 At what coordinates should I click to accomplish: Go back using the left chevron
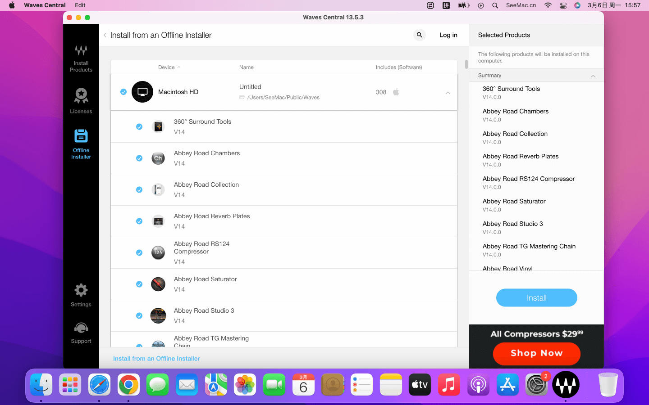click(105, 35)
